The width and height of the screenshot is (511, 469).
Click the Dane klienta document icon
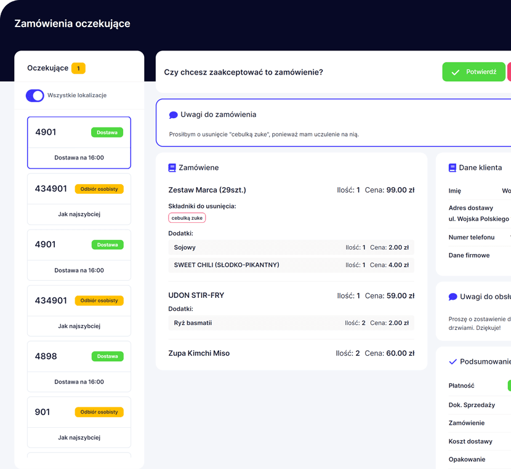click(453, 168)
